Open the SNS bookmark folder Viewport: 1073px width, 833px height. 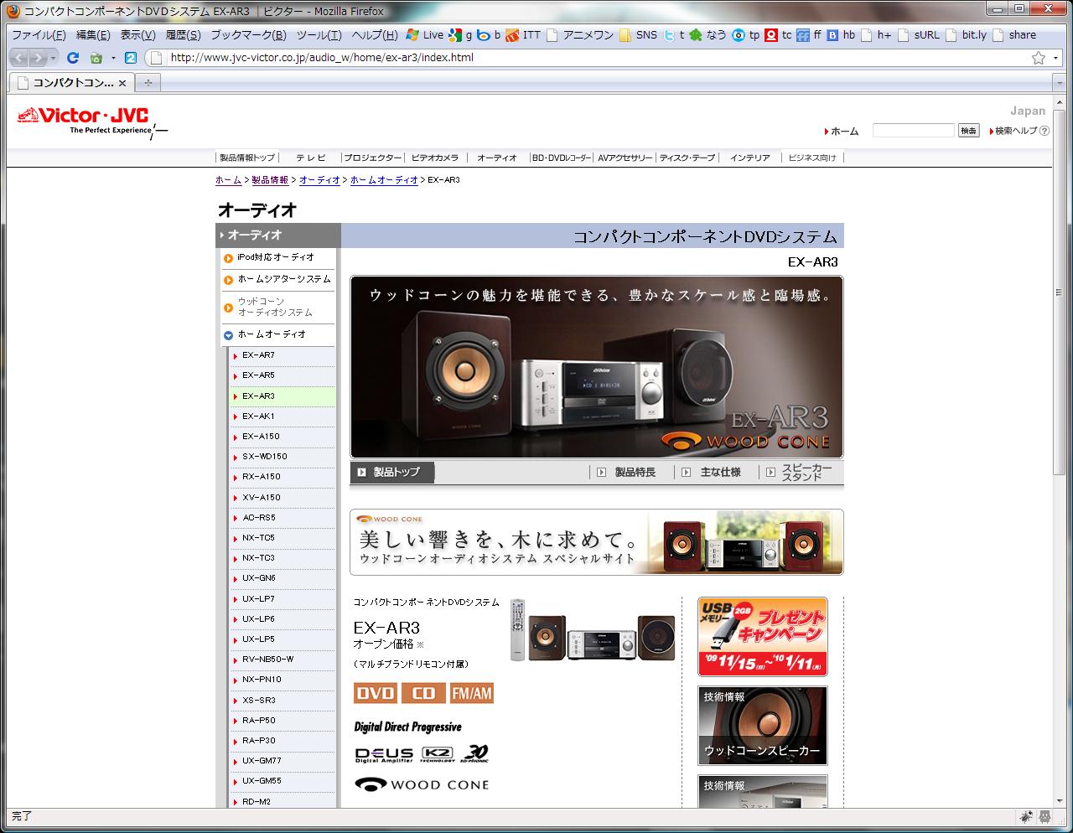[639, 35]
